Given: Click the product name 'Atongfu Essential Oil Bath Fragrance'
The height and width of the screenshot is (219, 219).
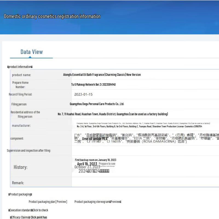Looking at the screenshot, I should tap(102, 75).
